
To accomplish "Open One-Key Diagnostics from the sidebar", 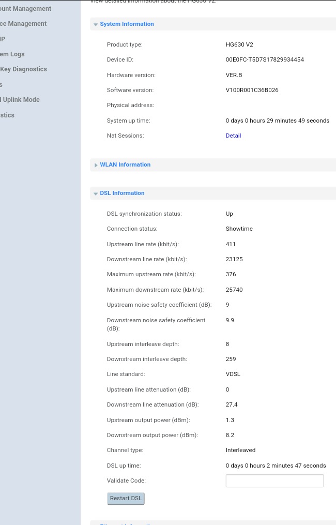I will [x=23, y=69].
